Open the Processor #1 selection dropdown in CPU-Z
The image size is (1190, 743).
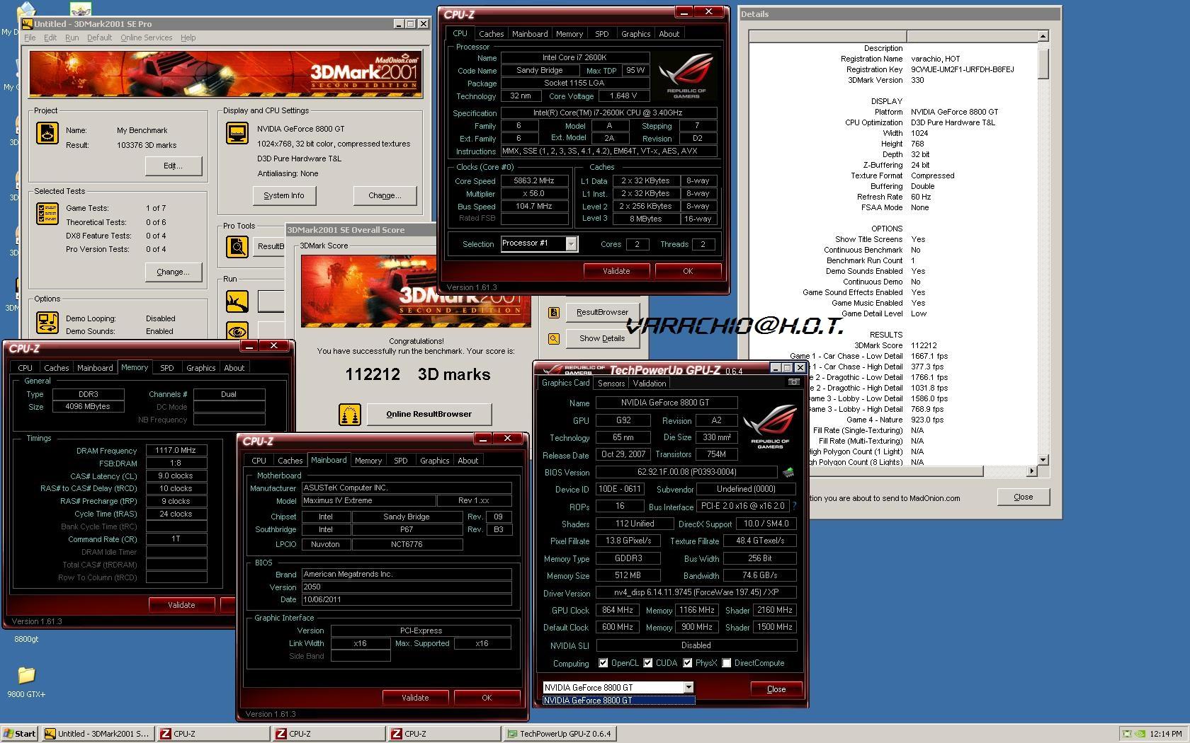[x=572, y=244]
